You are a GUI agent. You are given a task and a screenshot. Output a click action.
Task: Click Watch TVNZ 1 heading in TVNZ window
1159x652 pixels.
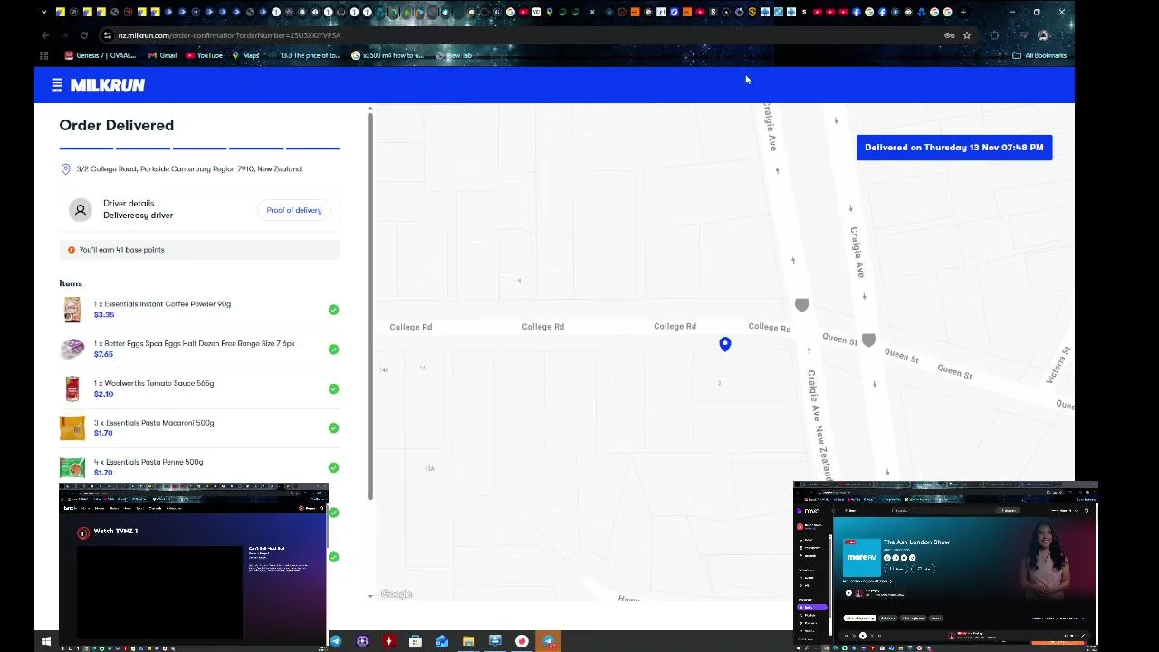coord(116,532)
